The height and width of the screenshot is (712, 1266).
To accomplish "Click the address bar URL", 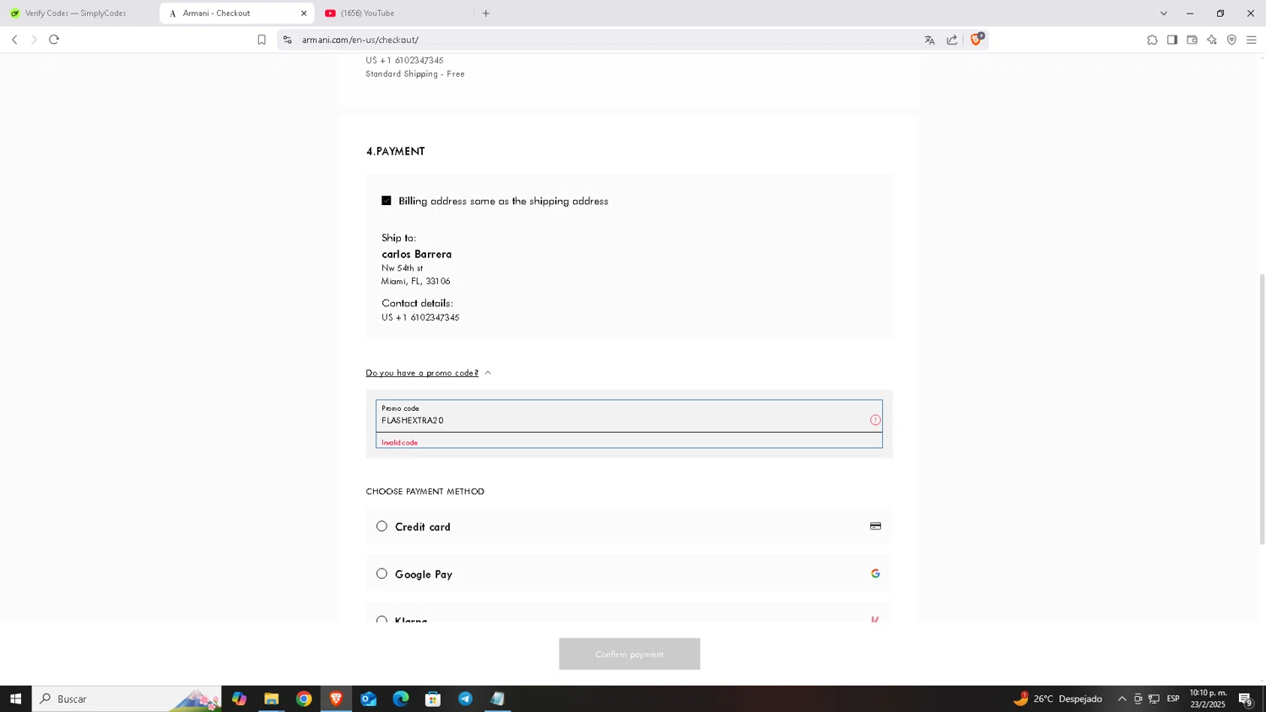I will (x=360, y=40).
